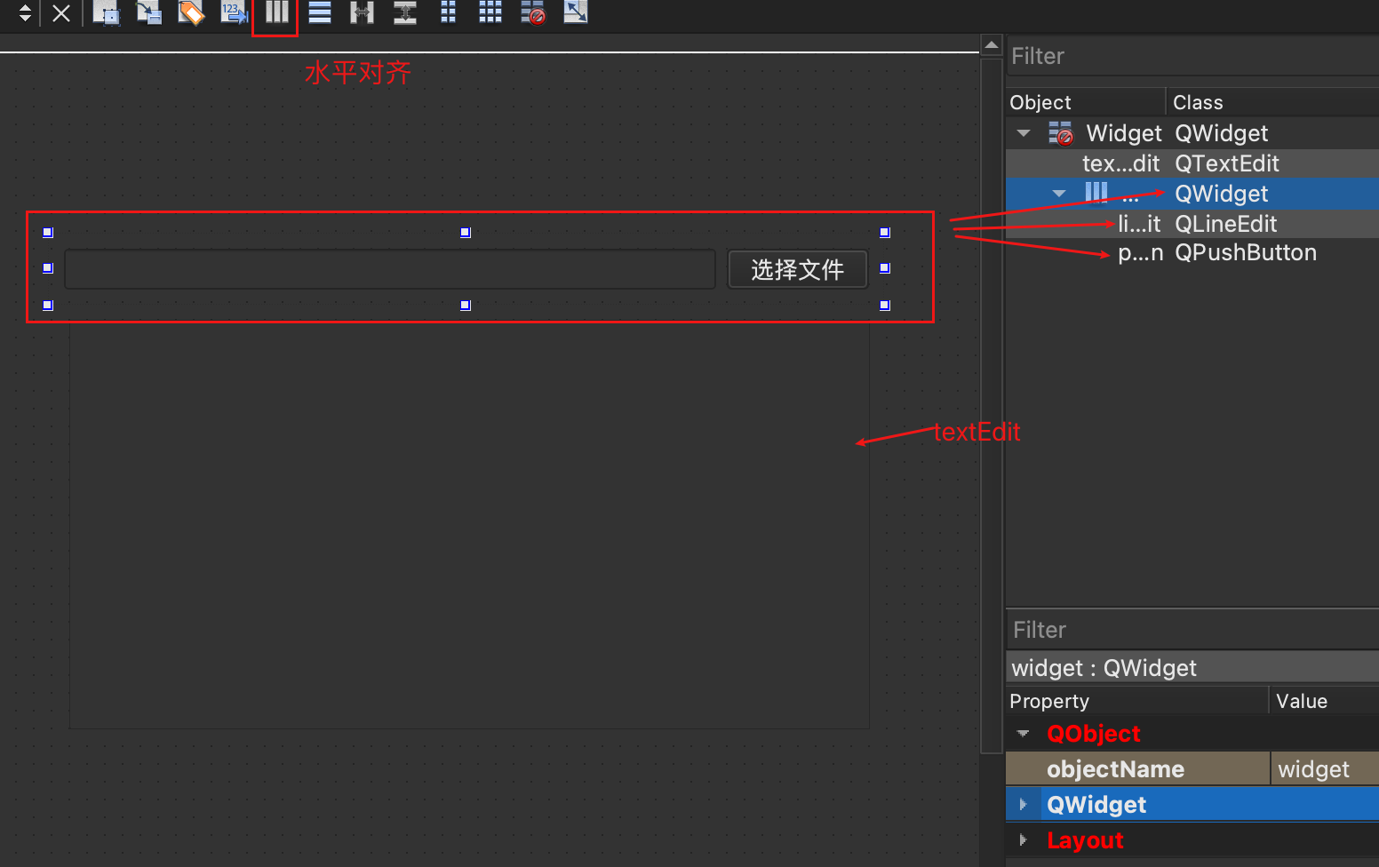Click the QTextEdit class cell
This screenshot has height=867, width=1379.
(x=1227, y=163)
